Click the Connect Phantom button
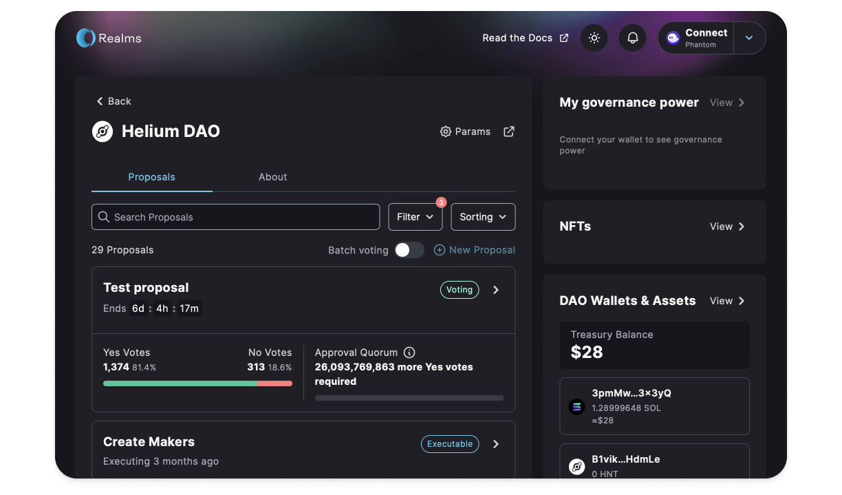The image size is (842, 495). (696, 38)
